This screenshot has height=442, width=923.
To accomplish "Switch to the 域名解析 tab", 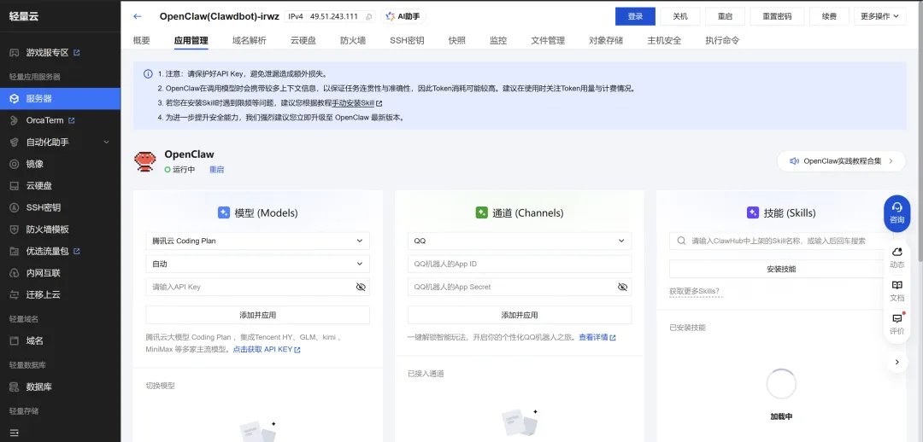I will click(x=249, y=41).
